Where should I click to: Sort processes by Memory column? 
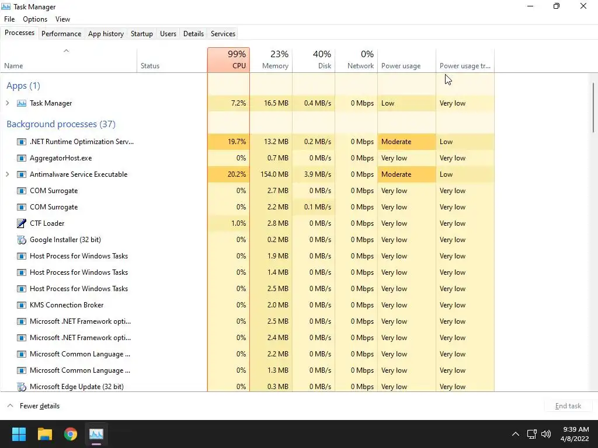[271, 60]
